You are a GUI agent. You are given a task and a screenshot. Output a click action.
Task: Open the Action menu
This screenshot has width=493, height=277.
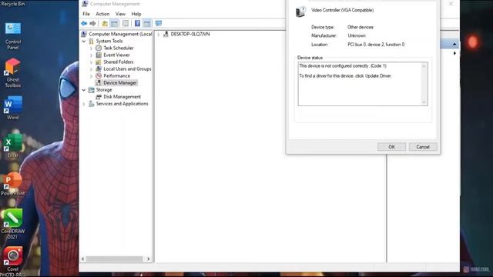point(102,14)
